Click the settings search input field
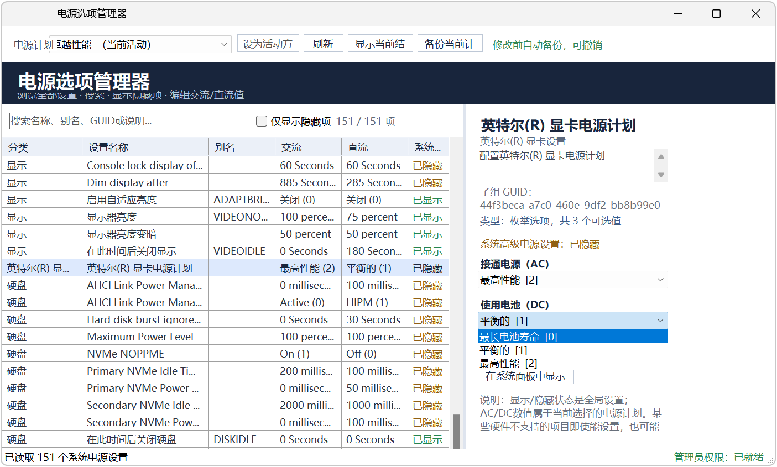777x467 pixels. [128, 121]
